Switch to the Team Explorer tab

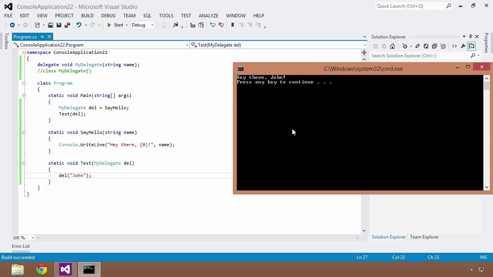[424, 237]
